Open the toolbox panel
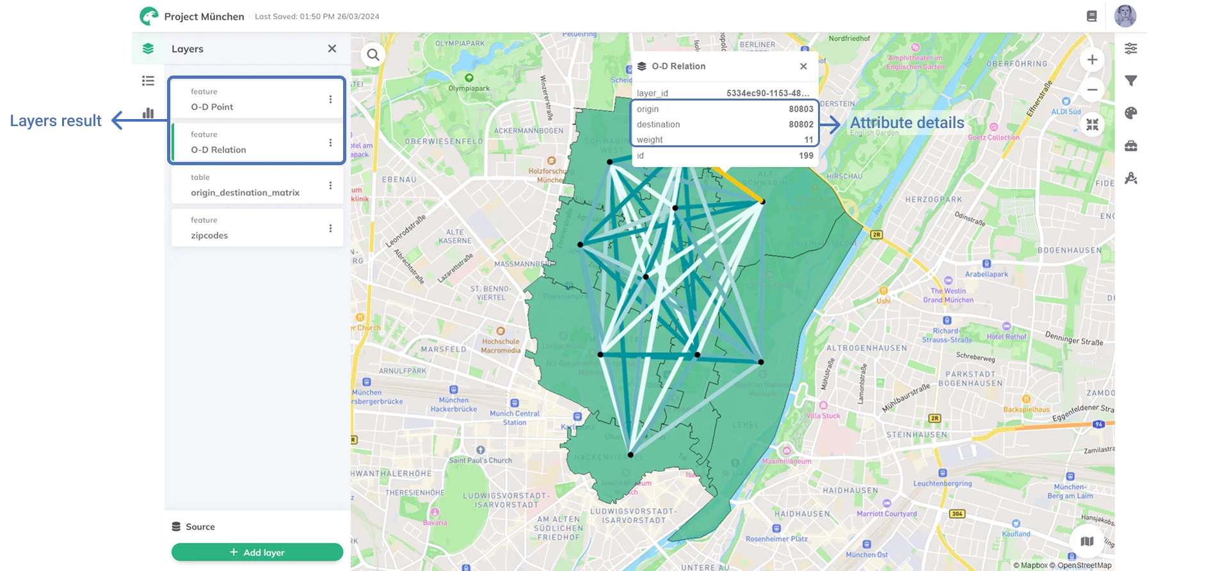 click(x=1131, y=146)
